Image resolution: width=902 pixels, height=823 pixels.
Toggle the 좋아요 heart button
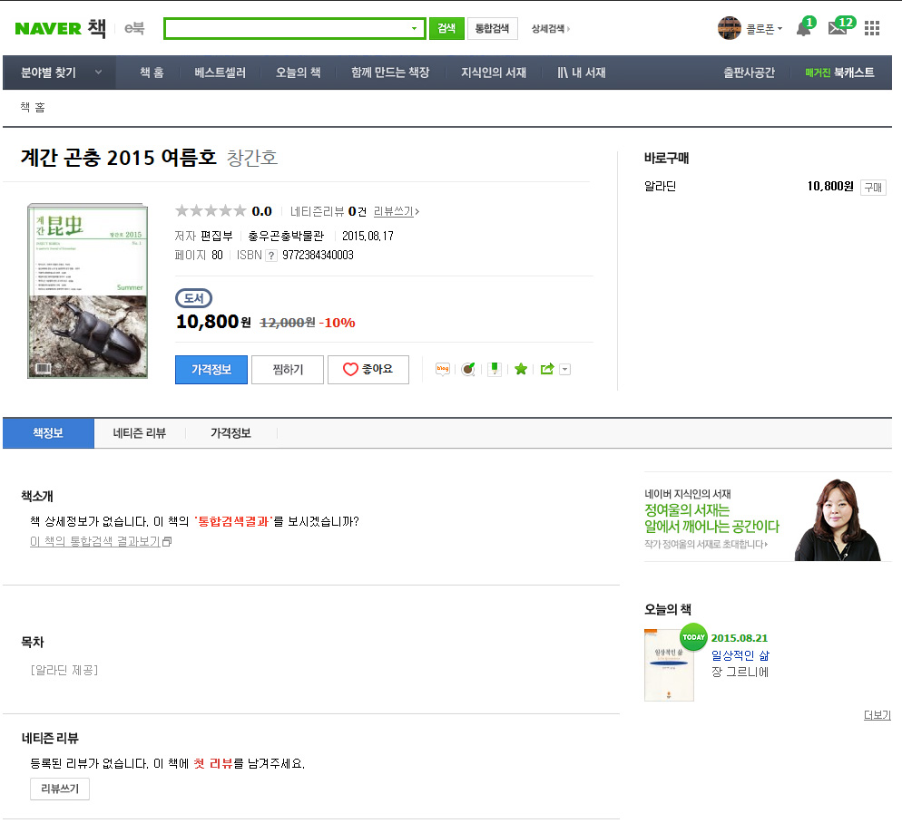pyautogui.click(x=368, y=370)
